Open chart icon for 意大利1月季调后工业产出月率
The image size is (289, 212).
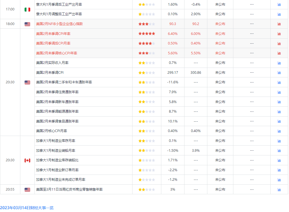[x=279, y=5]
